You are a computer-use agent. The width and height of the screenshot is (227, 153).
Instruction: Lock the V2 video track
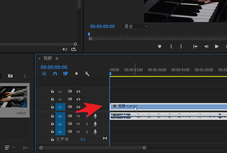coord(52,99)
